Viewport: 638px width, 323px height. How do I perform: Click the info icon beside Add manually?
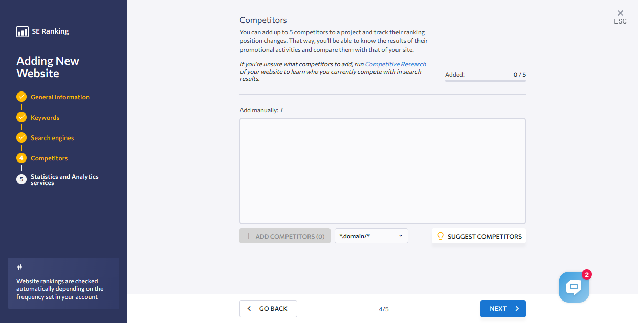point(282,110)
